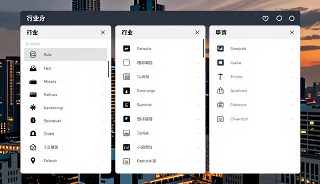This screenshot has width=320, height=184.
Task: Click the dash at end of hammer row
Action: [292, 77]
